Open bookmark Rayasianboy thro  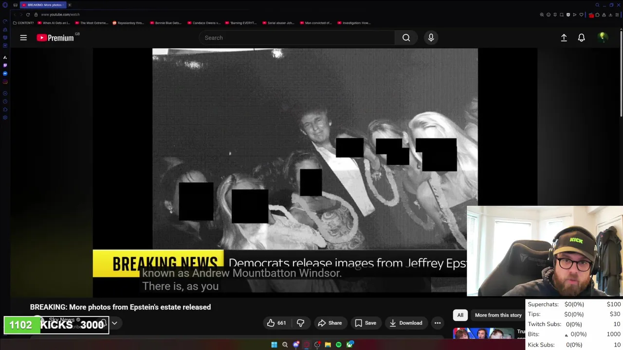pos(128,23)
